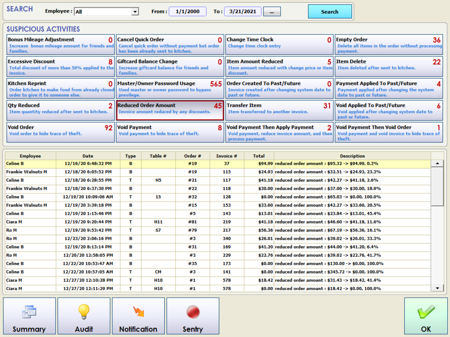Click the table vertical scrollbar thumb

pyautogui.click(x=437, y=187)
